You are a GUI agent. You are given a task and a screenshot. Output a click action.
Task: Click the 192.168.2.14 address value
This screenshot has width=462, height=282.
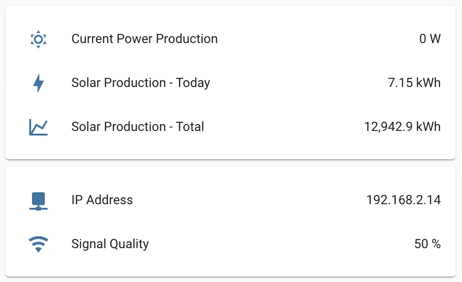(403, 200)
